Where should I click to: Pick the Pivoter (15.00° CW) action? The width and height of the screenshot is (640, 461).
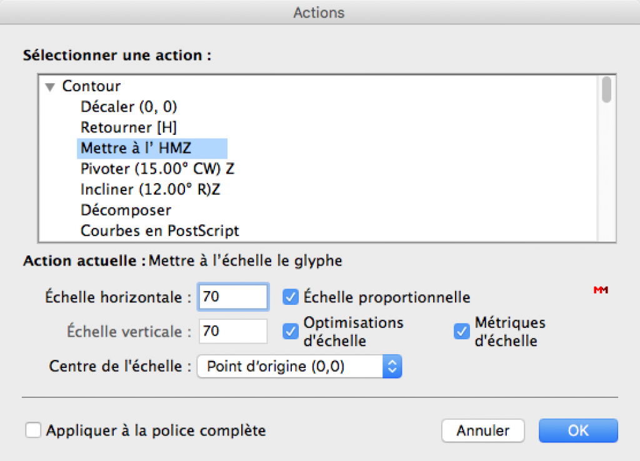click(x=157, y=169)
